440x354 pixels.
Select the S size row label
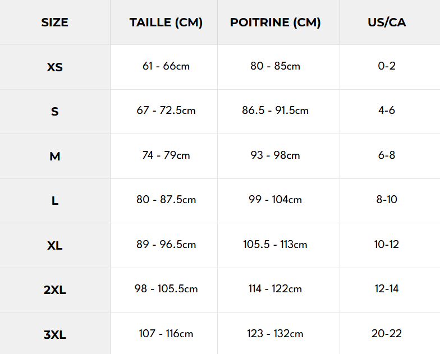tap(54, 112)
